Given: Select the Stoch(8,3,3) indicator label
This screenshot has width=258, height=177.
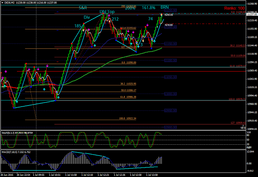Looking at the screenshot, I should click(17, 133).
